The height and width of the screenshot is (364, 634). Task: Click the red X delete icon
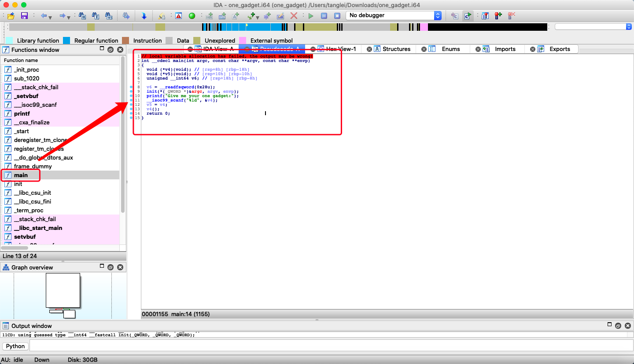tap(294, 16)
